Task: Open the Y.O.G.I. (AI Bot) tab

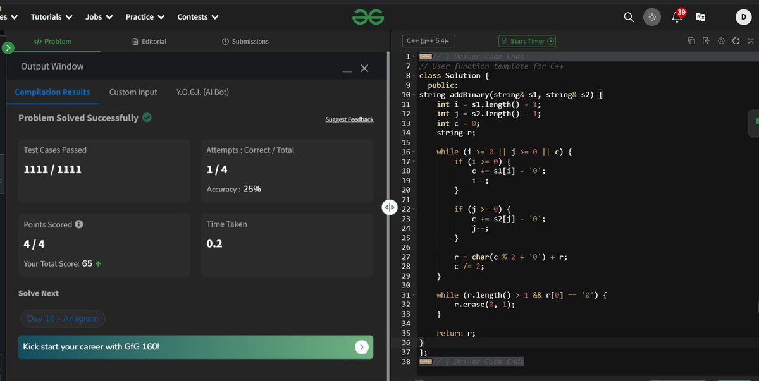Action: click(202, 92)
